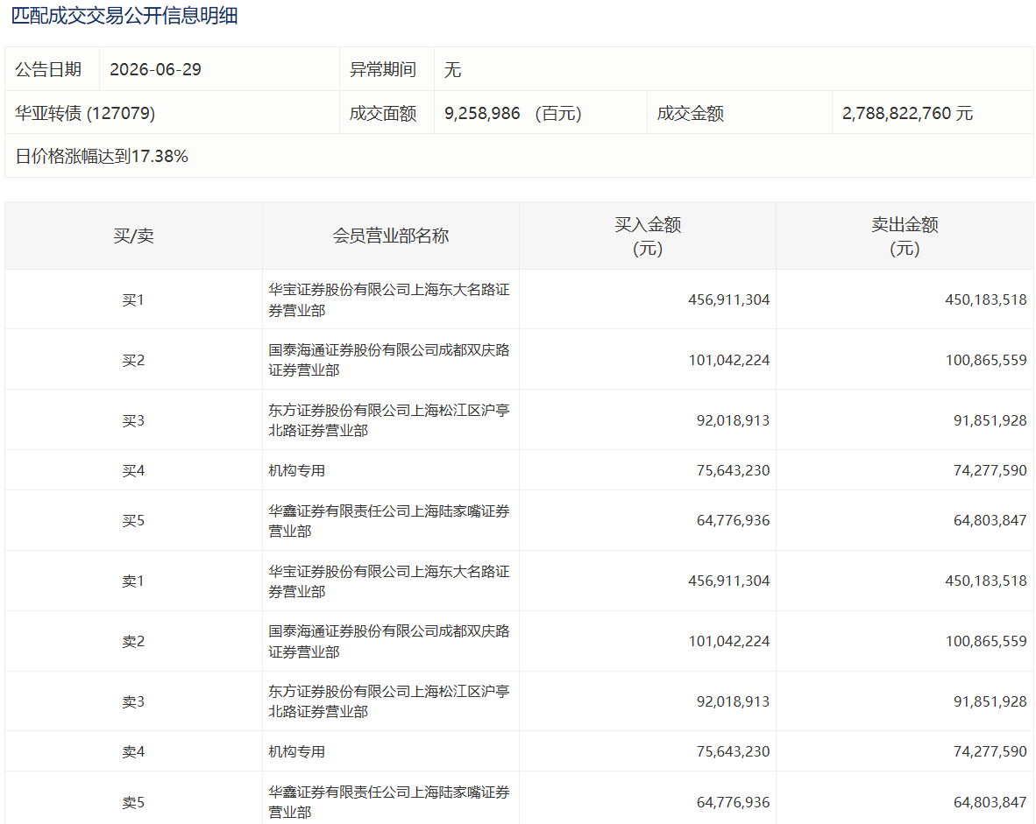The height and width of the screenshot is (824, 1036).
Task: Click the 买/卖 column header
Action: tap(133, 236)
